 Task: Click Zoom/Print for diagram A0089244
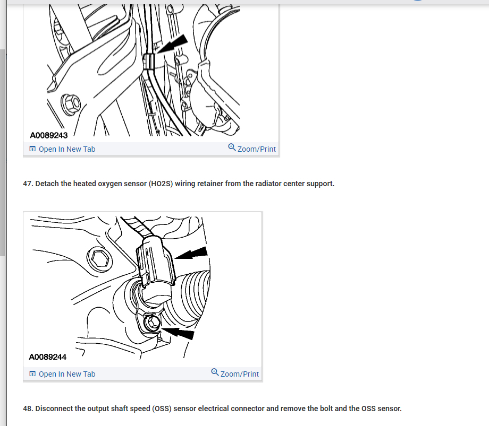(x=235, y=373)
